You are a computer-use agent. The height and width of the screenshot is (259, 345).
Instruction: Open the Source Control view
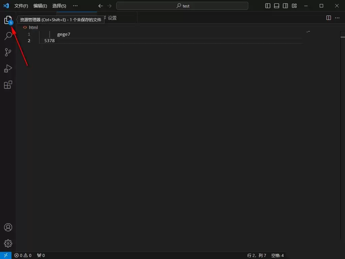(8, 52)
